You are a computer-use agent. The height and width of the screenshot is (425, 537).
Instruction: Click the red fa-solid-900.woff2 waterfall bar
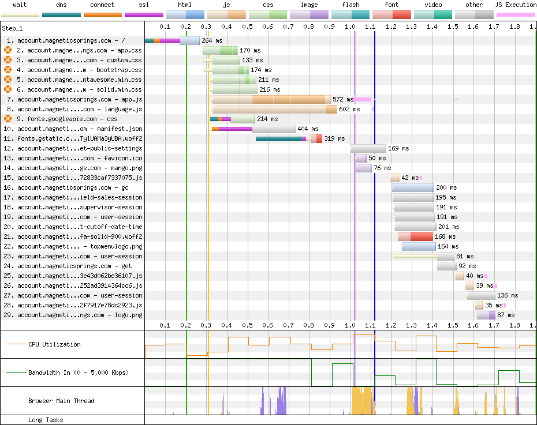pos(415,236)
